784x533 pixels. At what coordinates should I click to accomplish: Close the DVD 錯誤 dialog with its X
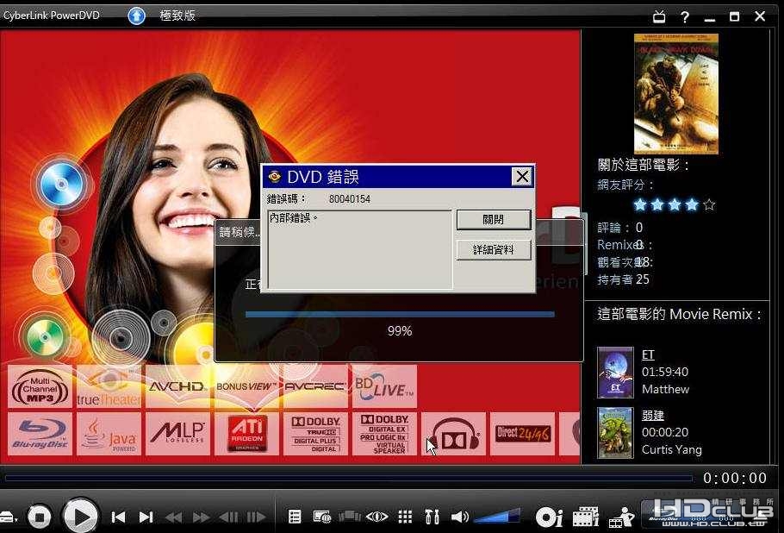pyautogui.click(x=522, y=176)
